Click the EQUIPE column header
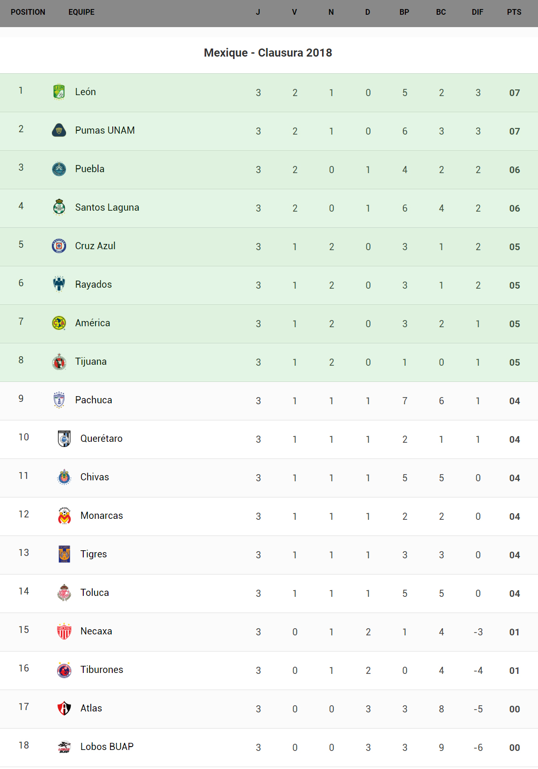This screenshot has width=538, height=769. coord(81,12)
